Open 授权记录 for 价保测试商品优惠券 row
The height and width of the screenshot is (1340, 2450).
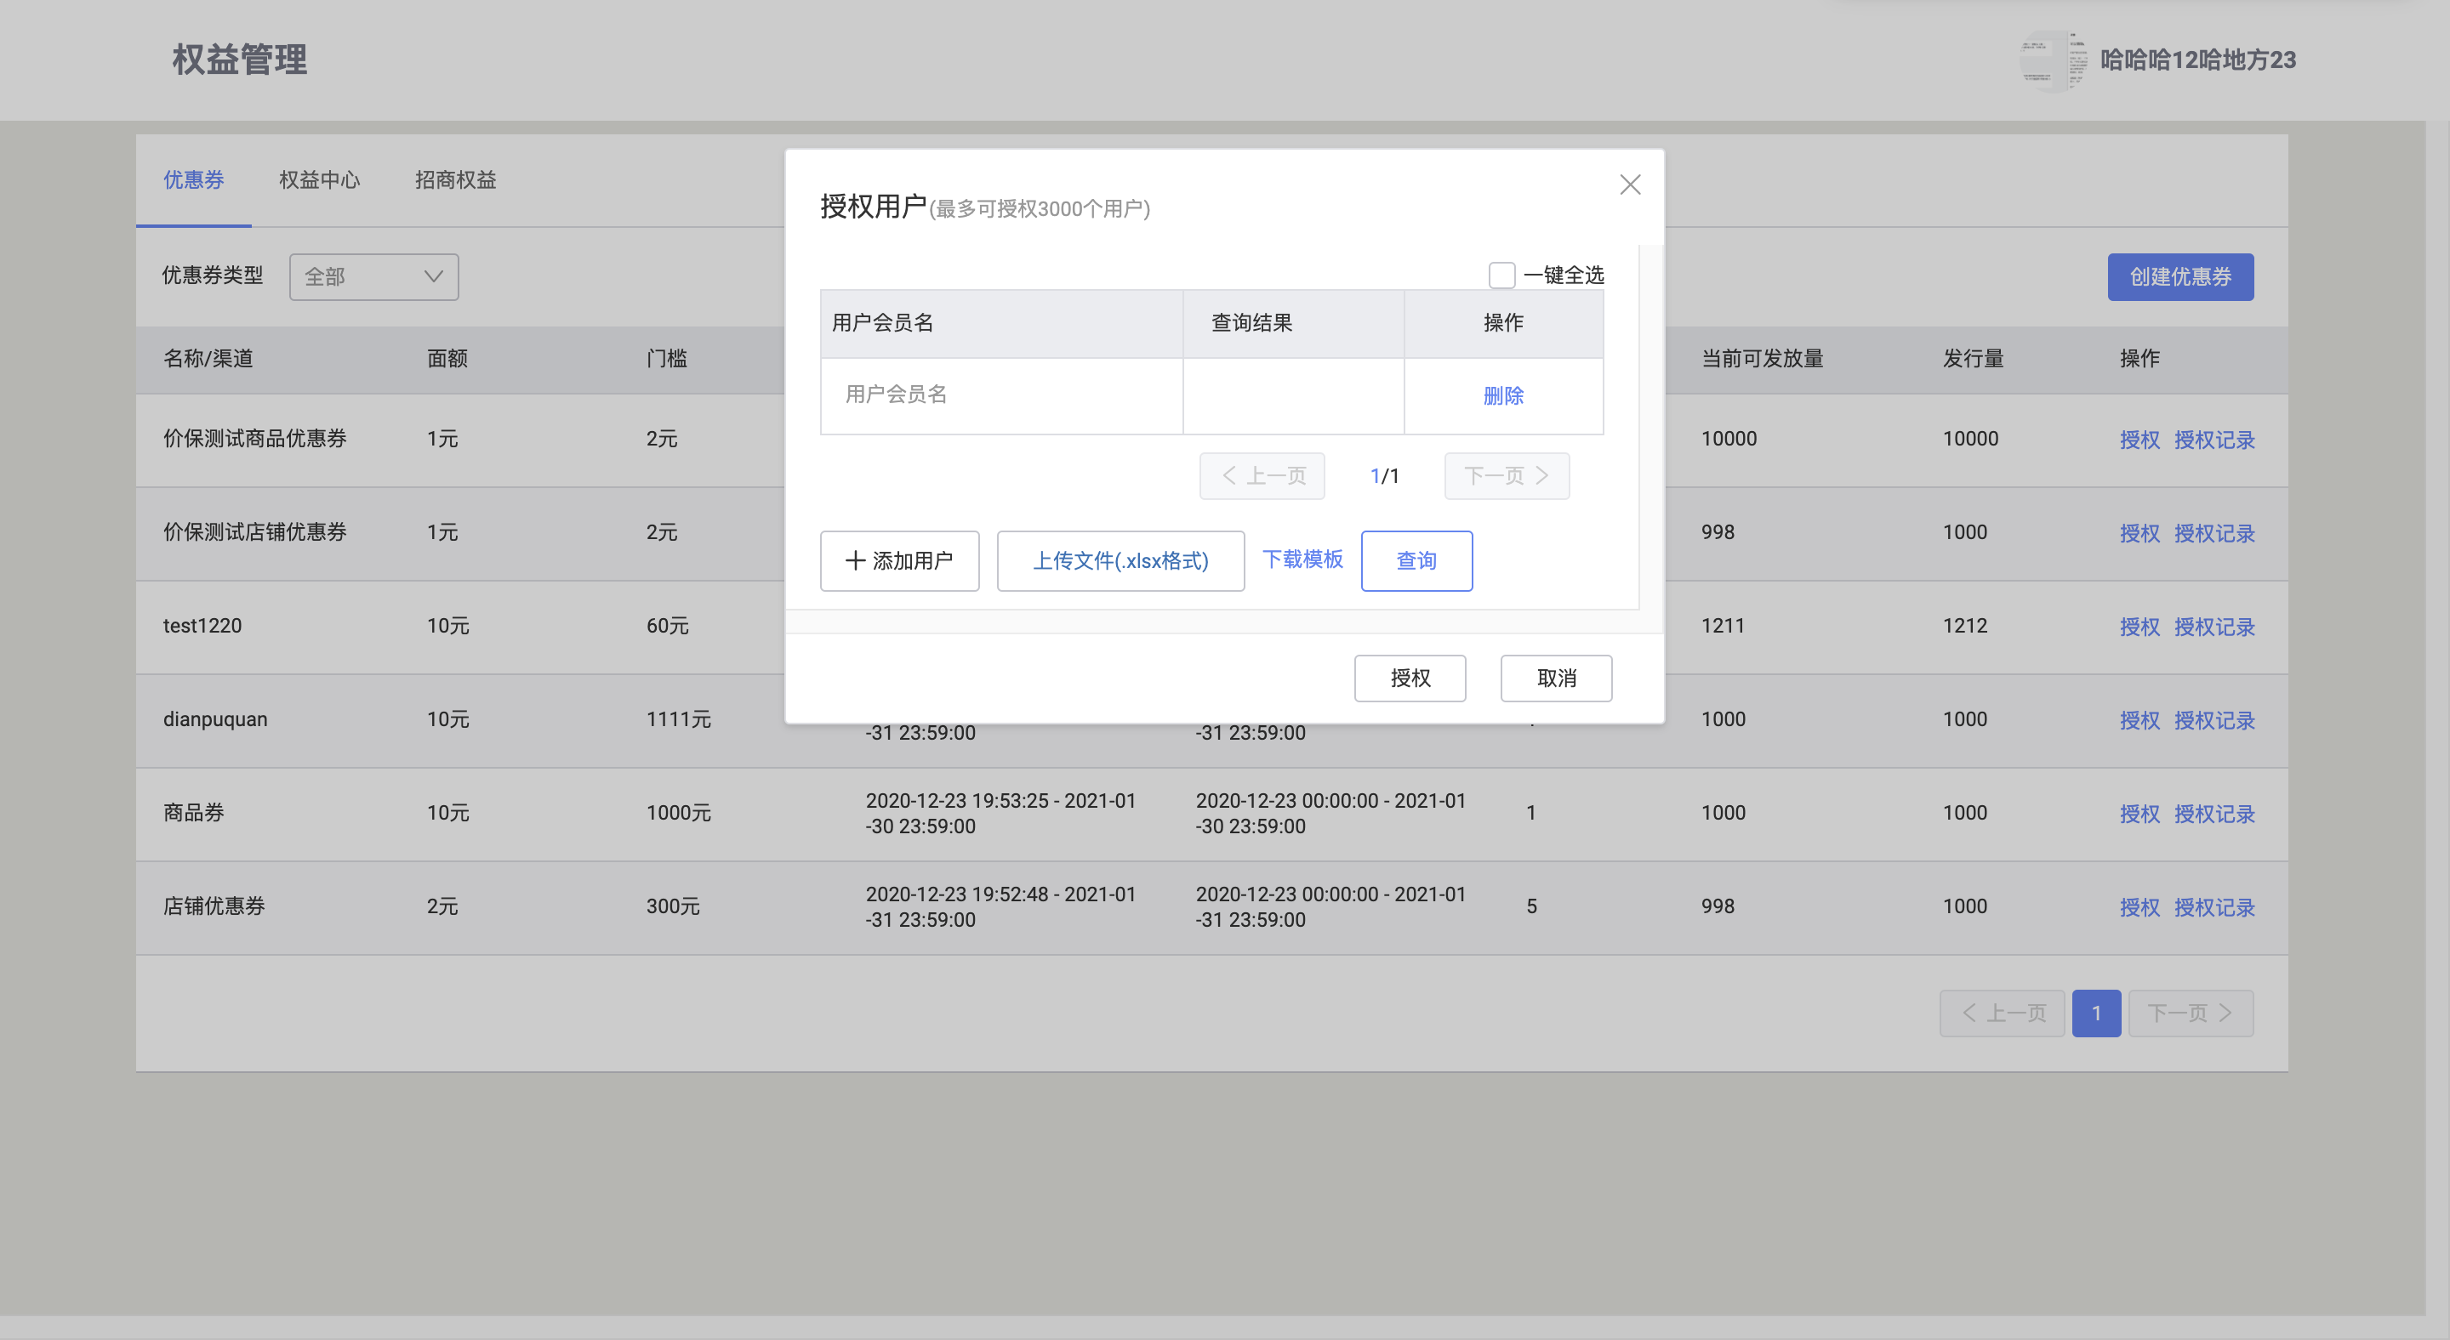[x=2214, y=440]
